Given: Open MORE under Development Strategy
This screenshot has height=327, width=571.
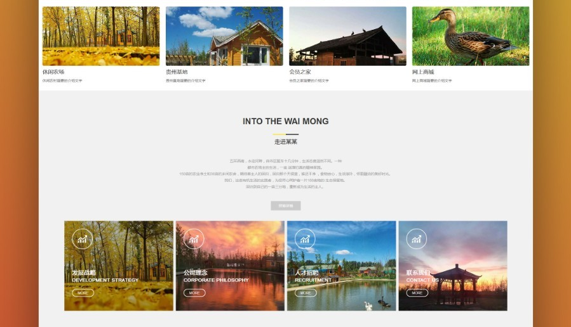Looking at the screenshot, I should 83,293.
